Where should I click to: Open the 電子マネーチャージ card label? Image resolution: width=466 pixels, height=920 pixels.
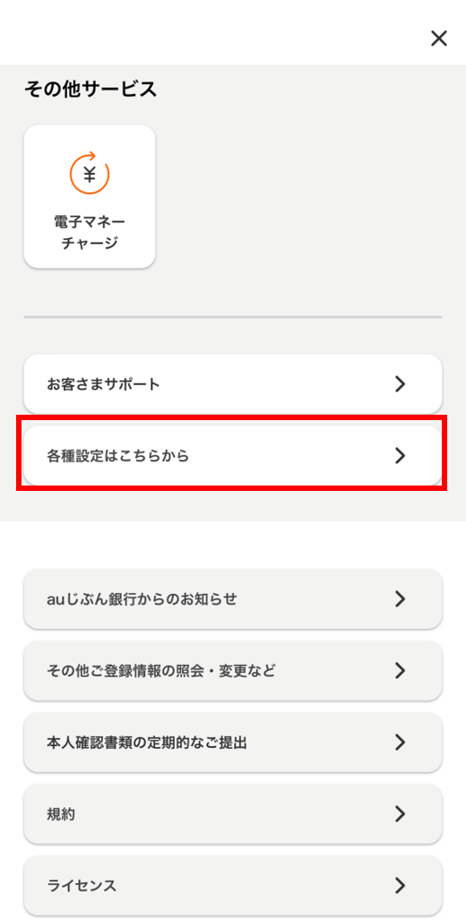coord(90,233)
